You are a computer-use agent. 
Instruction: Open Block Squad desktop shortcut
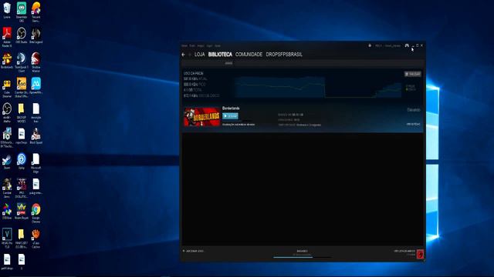pos(36,136)
